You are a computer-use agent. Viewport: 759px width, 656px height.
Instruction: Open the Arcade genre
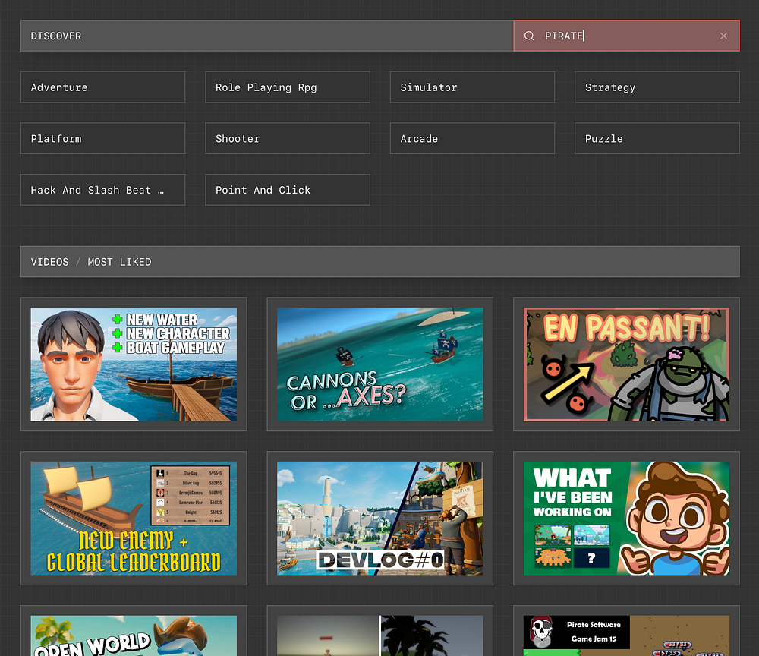point(472,138)
